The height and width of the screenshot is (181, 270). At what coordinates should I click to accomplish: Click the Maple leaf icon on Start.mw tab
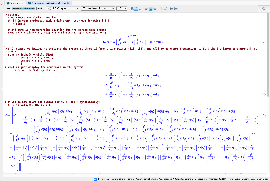coord(8,3)
